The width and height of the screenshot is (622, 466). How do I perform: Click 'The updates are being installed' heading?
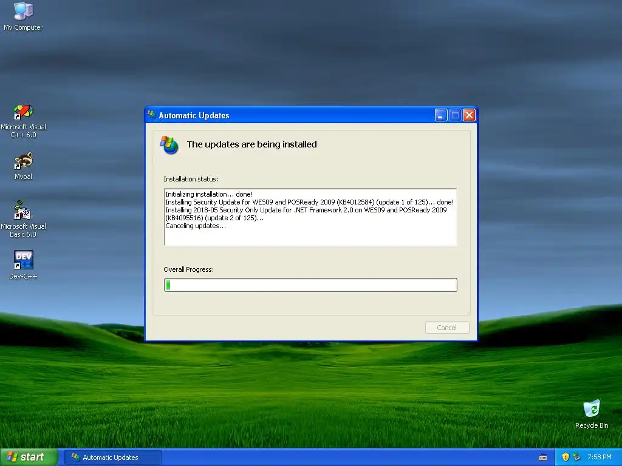point(252,144)
